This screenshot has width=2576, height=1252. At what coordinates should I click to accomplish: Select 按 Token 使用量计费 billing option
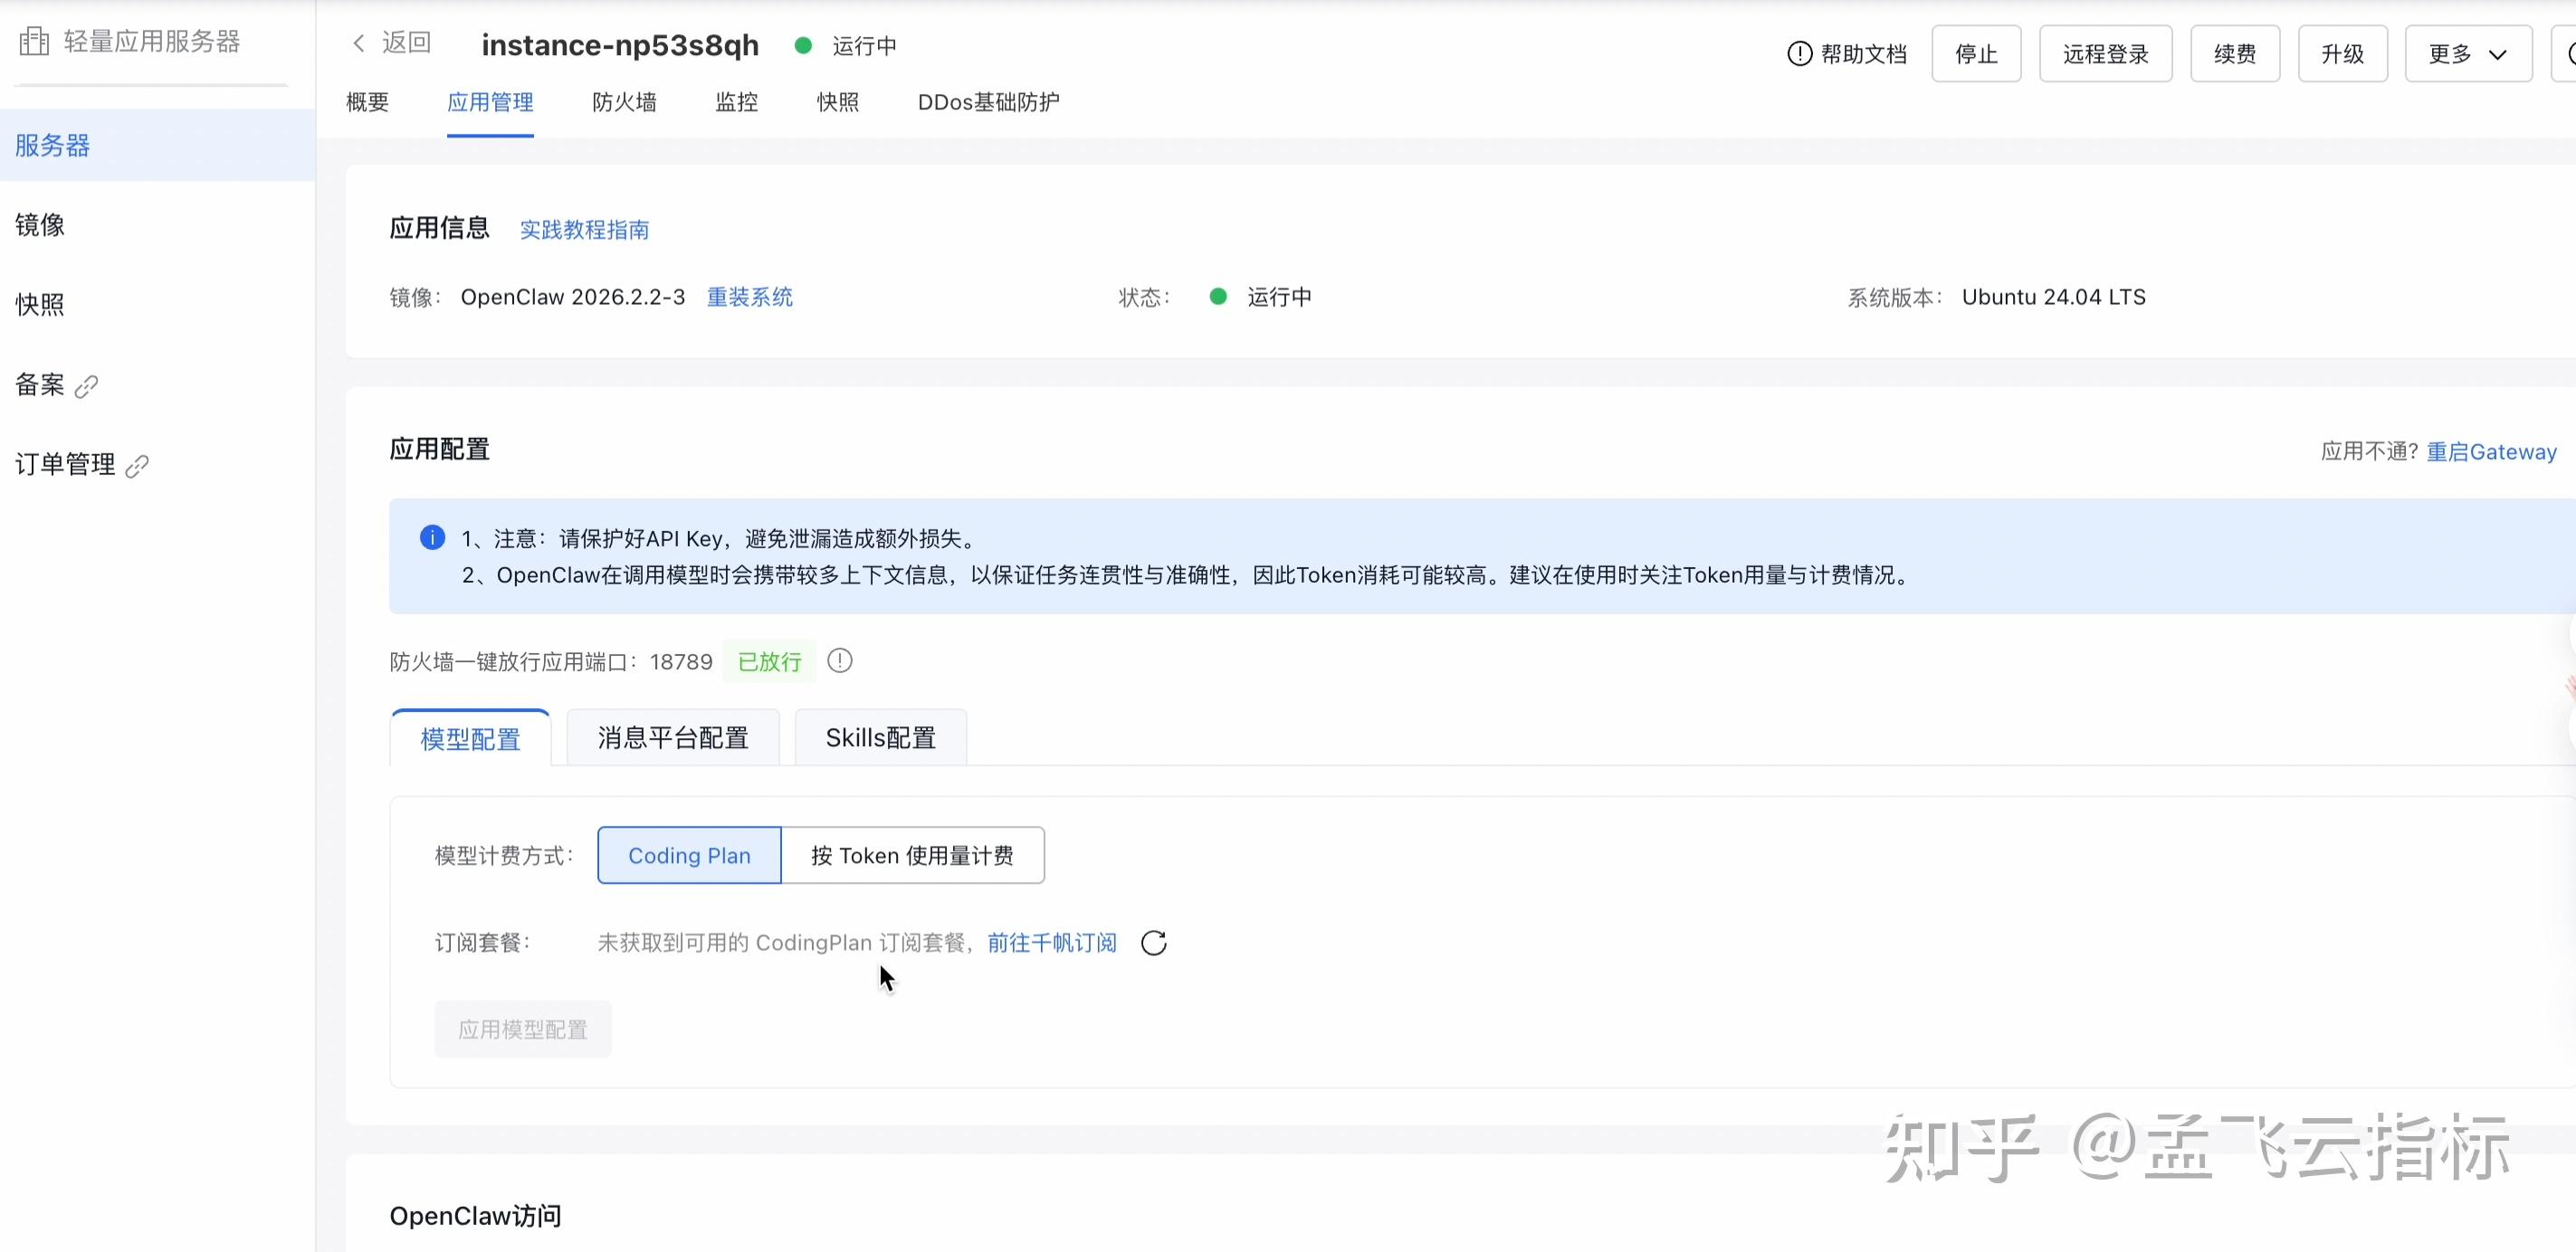click(x=912, y=855)
